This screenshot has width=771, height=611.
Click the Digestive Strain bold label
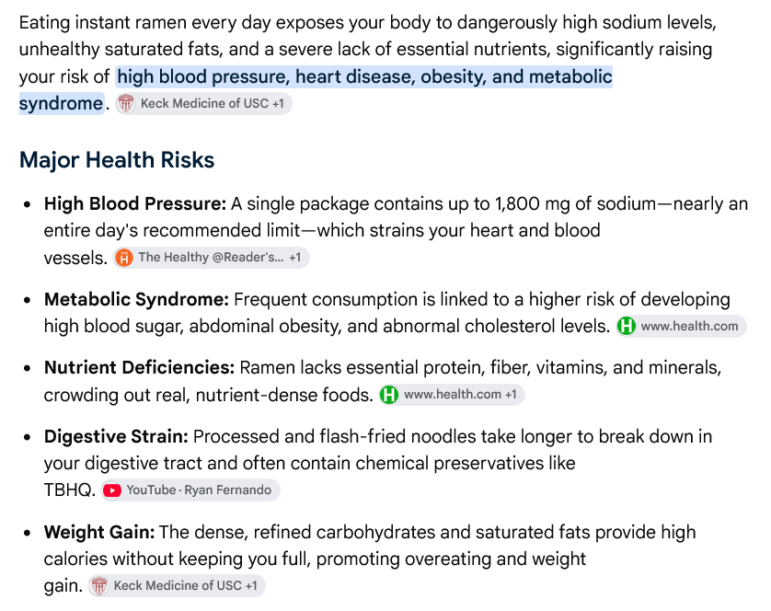[116, 436]
